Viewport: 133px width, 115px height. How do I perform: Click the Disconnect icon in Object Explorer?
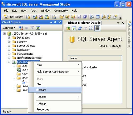coord(21,28)
